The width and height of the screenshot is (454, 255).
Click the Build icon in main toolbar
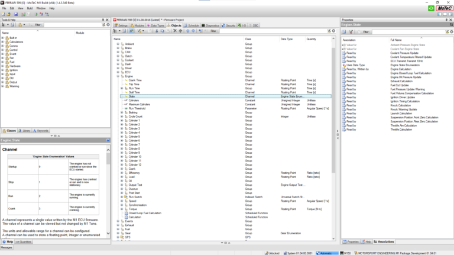[23, 14]
